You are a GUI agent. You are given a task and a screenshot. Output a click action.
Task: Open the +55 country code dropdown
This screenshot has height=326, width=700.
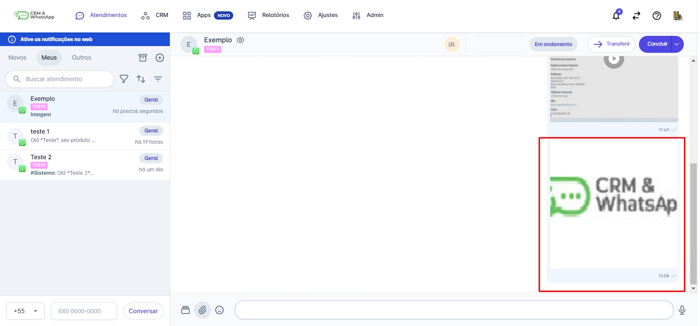[x=26, y=311]
